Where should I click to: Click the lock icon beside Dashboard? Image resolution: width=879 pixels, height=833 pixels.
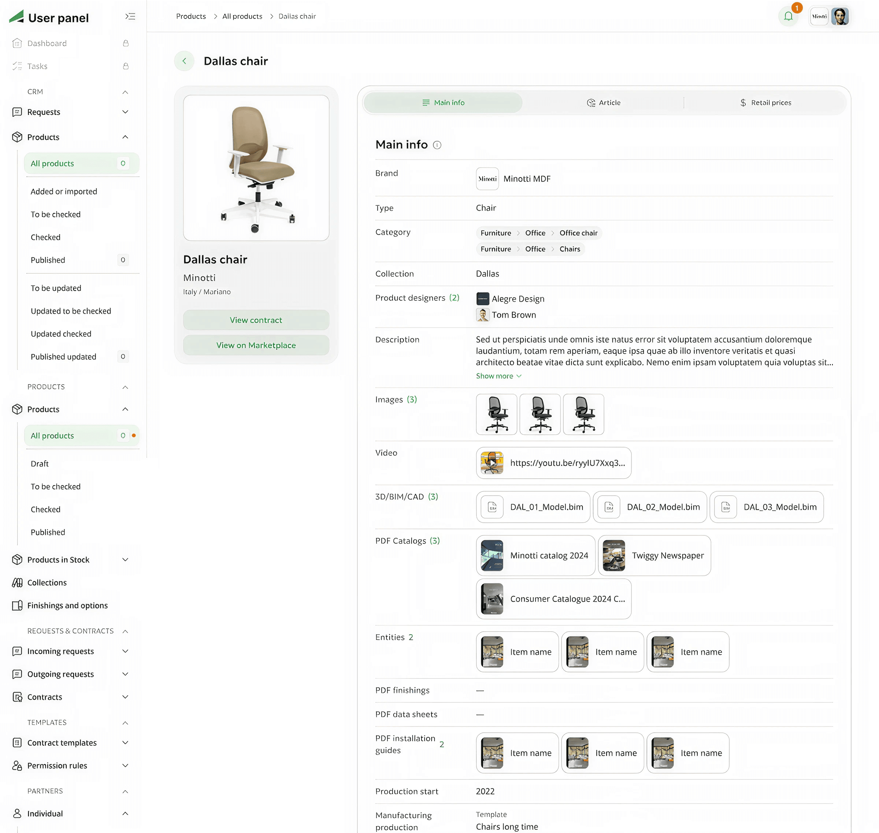click(x=126, y=43)
